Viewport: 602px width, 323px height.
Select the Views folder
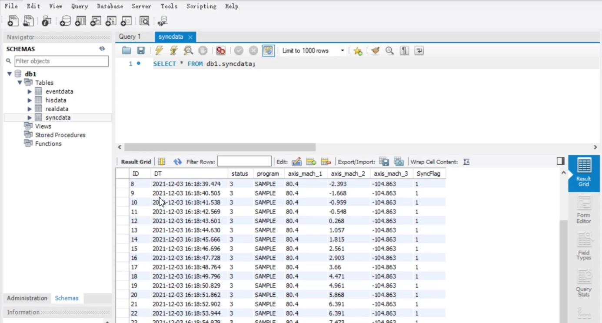point(43,127)
